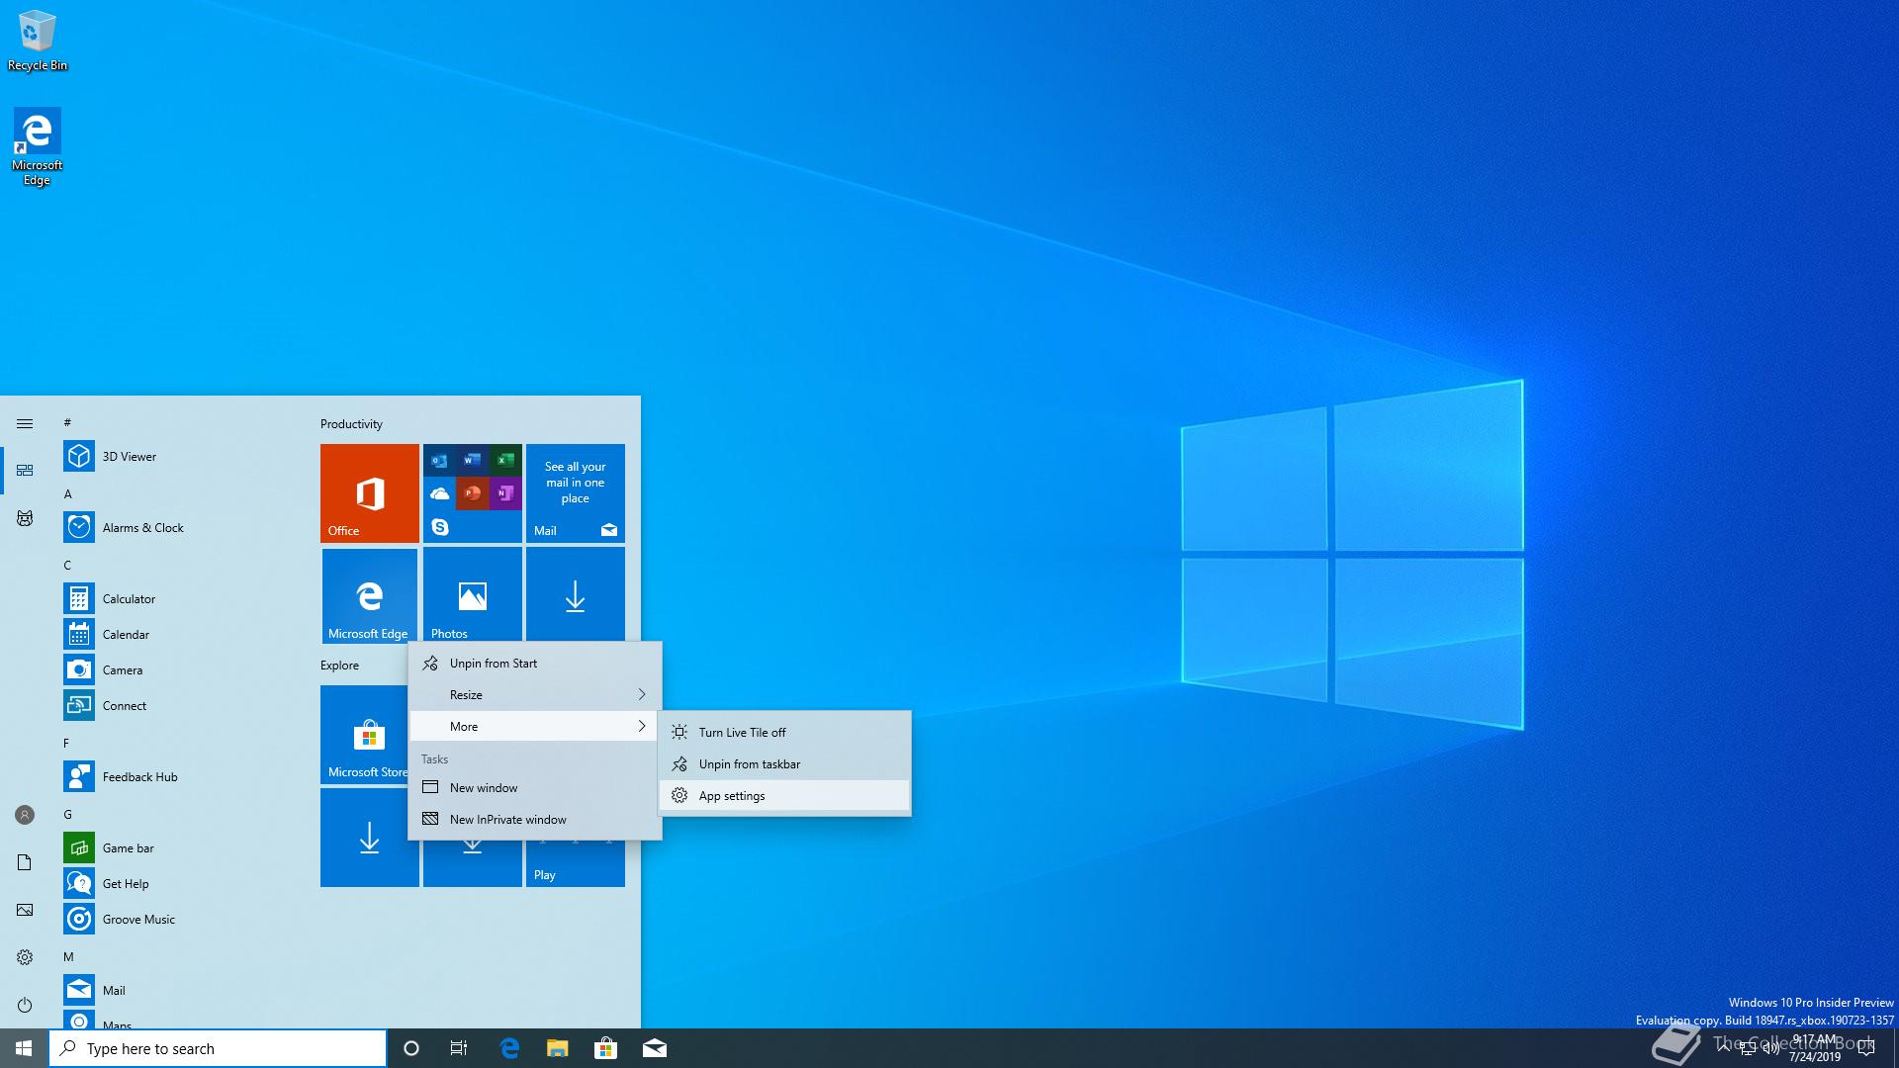Viewport: 1899px width, 1068px height.
Task: Click the Windows Start button
Action: click(x=24, y=1048)
